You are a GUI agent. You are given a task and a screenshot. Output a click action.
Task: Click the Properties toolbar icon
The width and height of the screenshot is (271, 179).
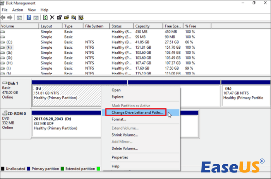60,17
